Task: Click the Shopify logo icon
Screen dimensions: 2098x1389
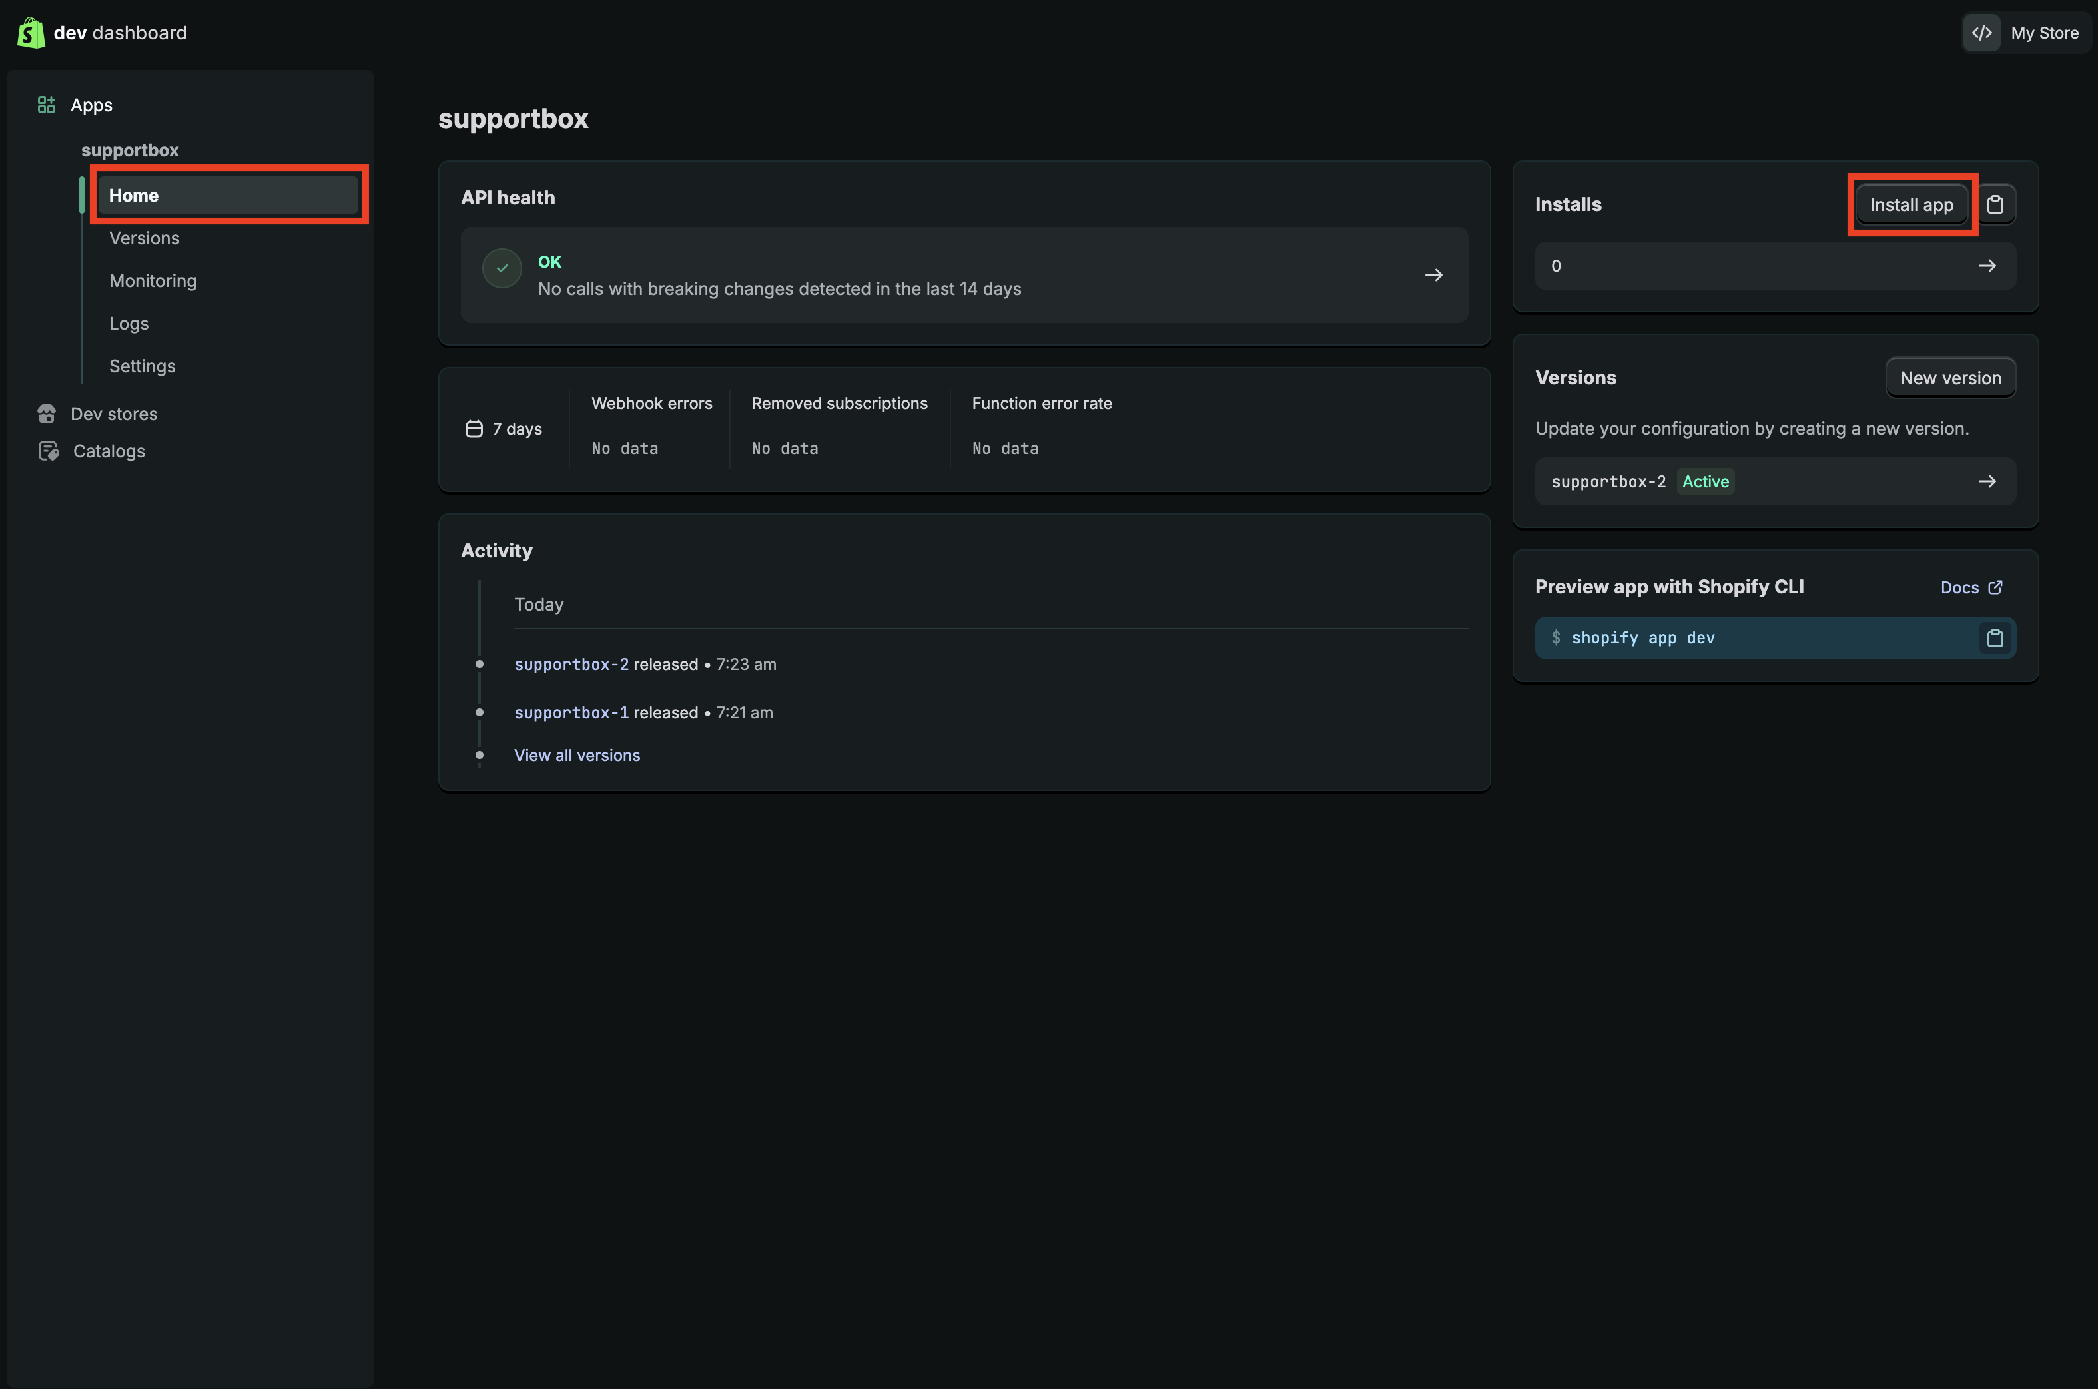Action: click(30, 32)
